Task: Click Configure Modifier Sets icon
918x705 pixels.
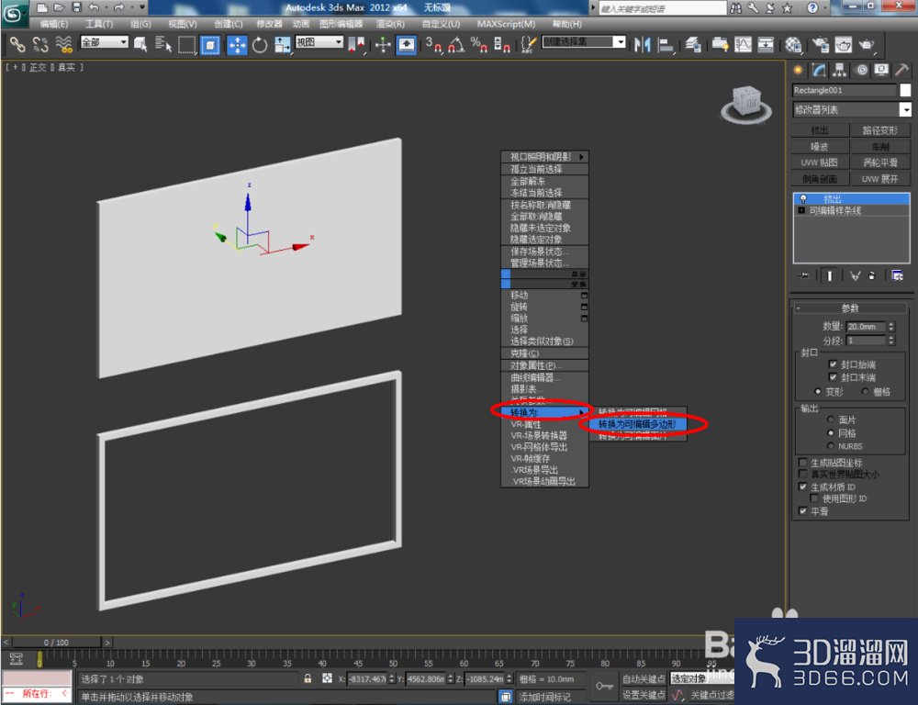Action: [x=897, y=275]
